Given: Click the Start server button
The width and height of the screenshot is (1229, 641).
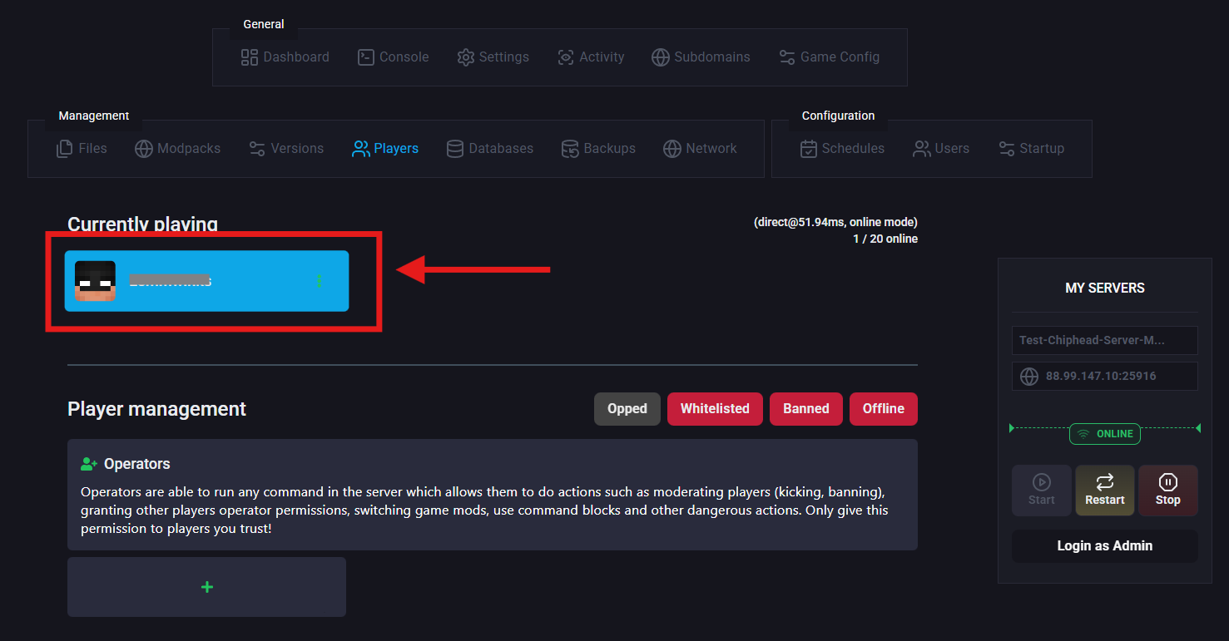Looking at the screenshot, I should (1042, 490).
